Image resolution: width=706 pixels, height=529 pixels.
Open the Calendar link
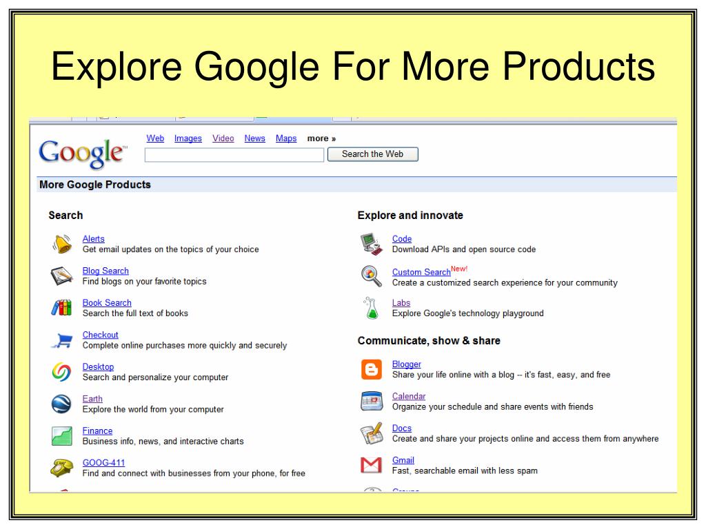409,396
